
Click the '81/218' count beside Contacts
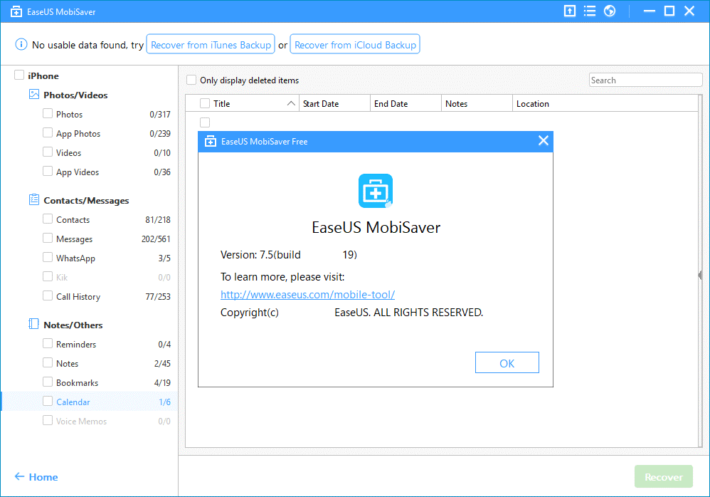pos(157,220)
